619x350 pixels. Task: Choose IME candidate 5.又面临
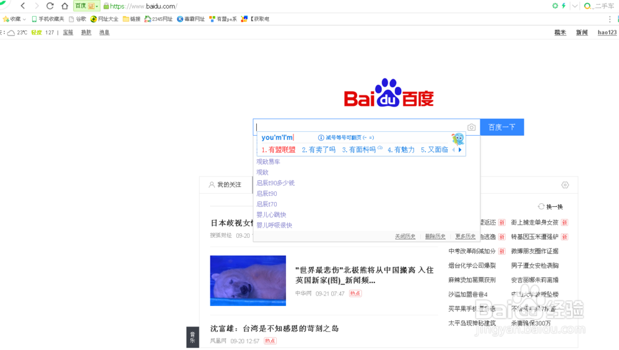(x=435, y=150)
